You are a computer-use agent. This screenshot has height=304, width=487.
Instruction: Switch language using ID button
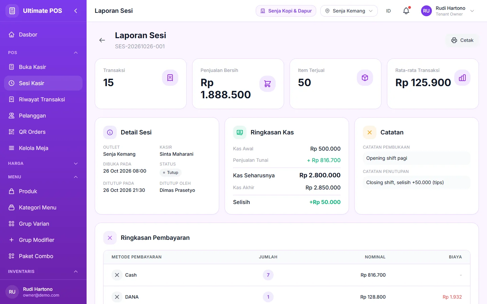pyautogui.click(x=389, y=11)
